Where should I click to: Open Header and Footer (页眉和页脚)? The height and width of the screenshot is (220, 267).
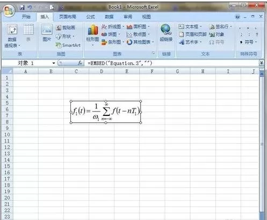point(193,34)
